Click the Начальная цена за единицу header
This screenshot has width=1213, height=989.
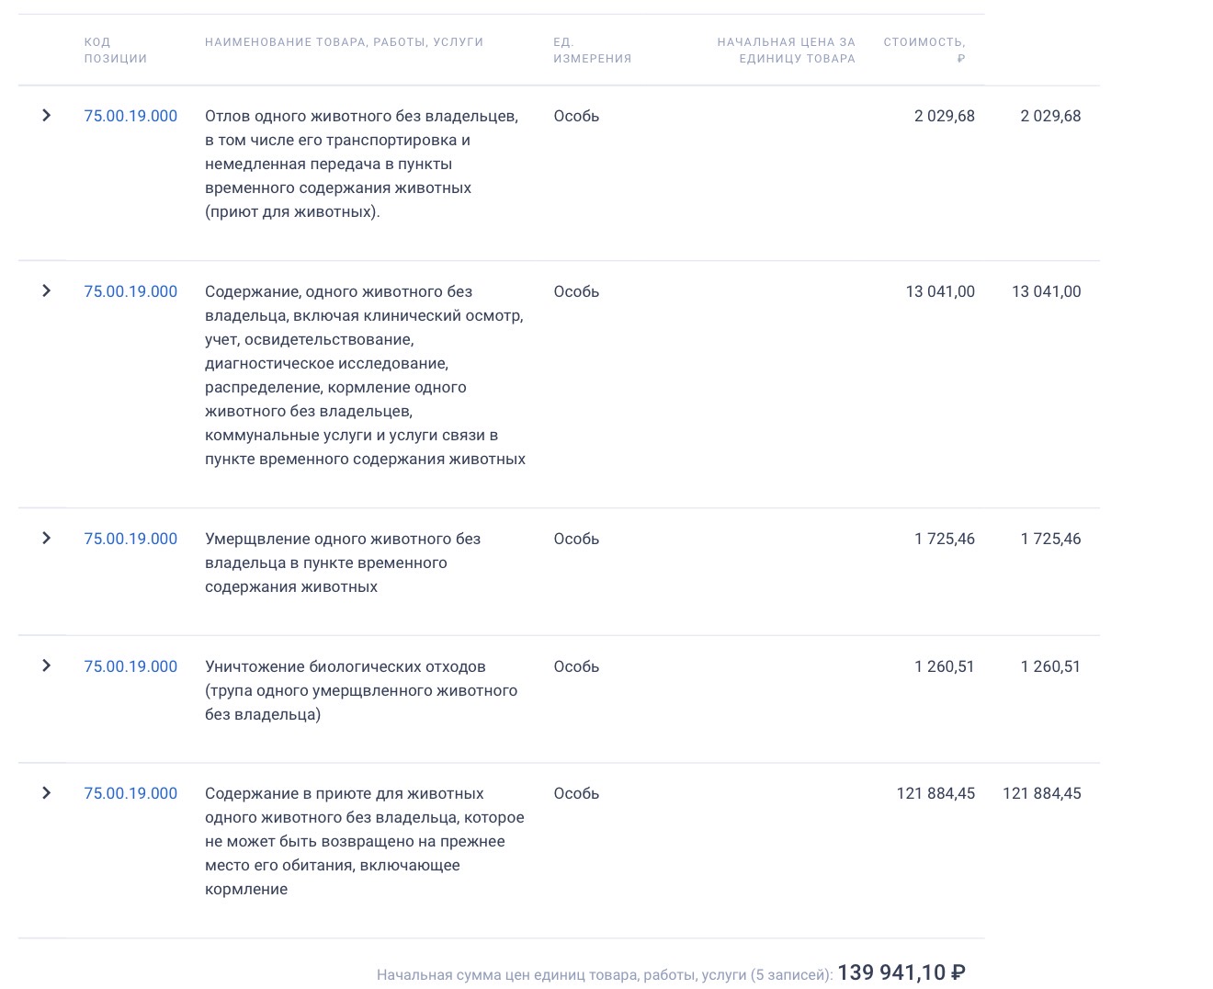coord(786,51)
